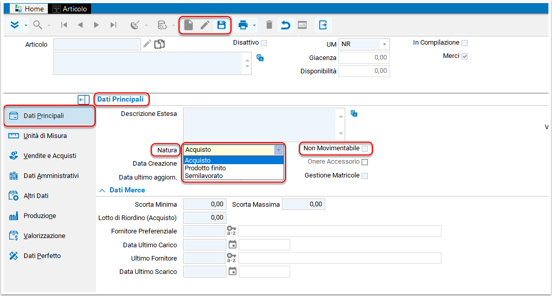This screenshot has width=552, height=296.
Task: Click the printer icon
Action: [x=243, y=25]
